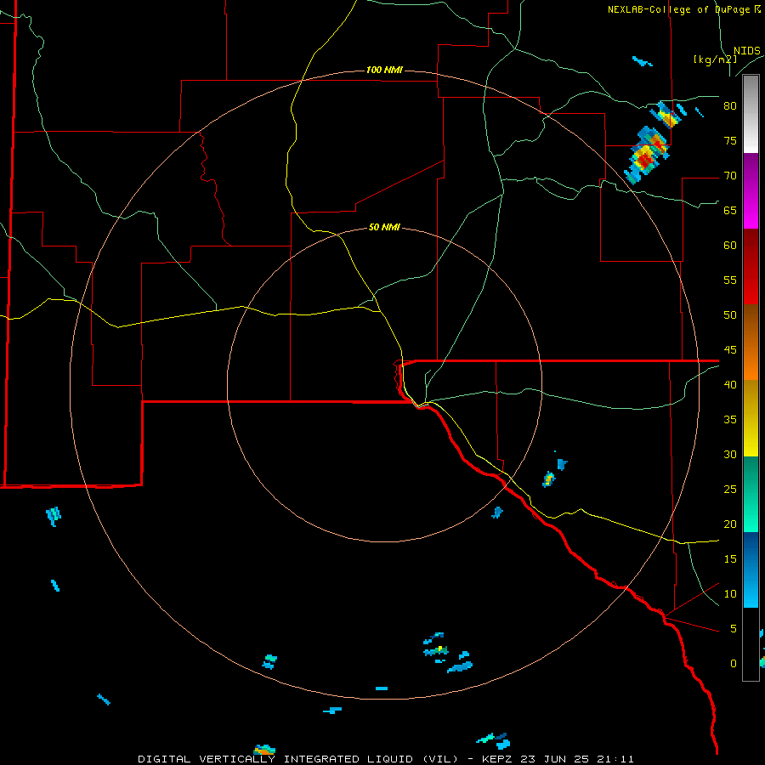Click the scale value 70
765x765 pixels.
[x=730, y=176]
